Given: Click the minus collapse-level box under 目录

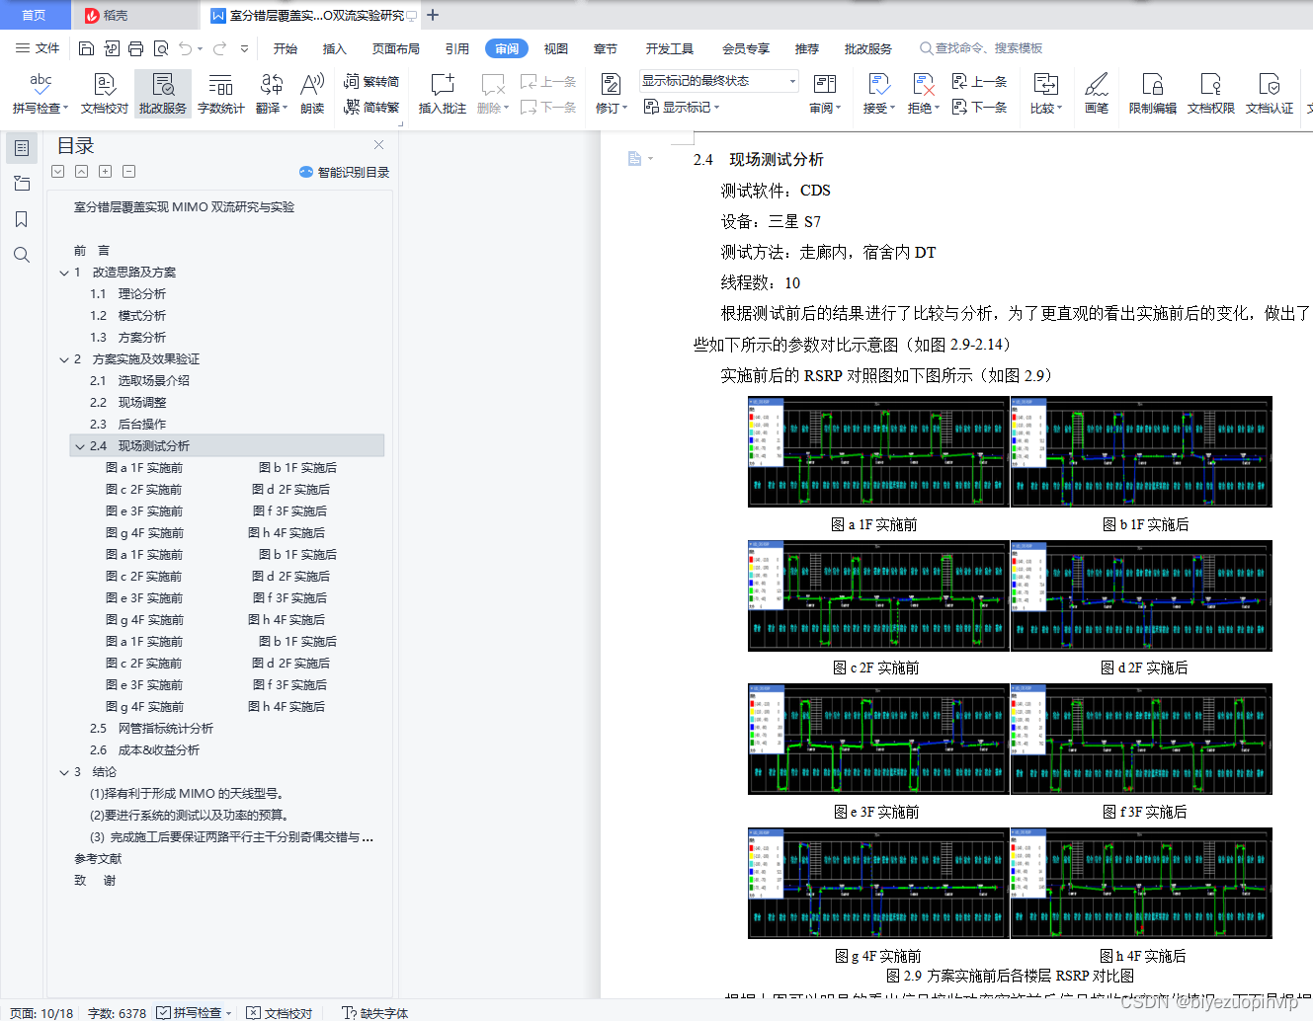Looking at the screenshot, I should (x=128, y=171).
